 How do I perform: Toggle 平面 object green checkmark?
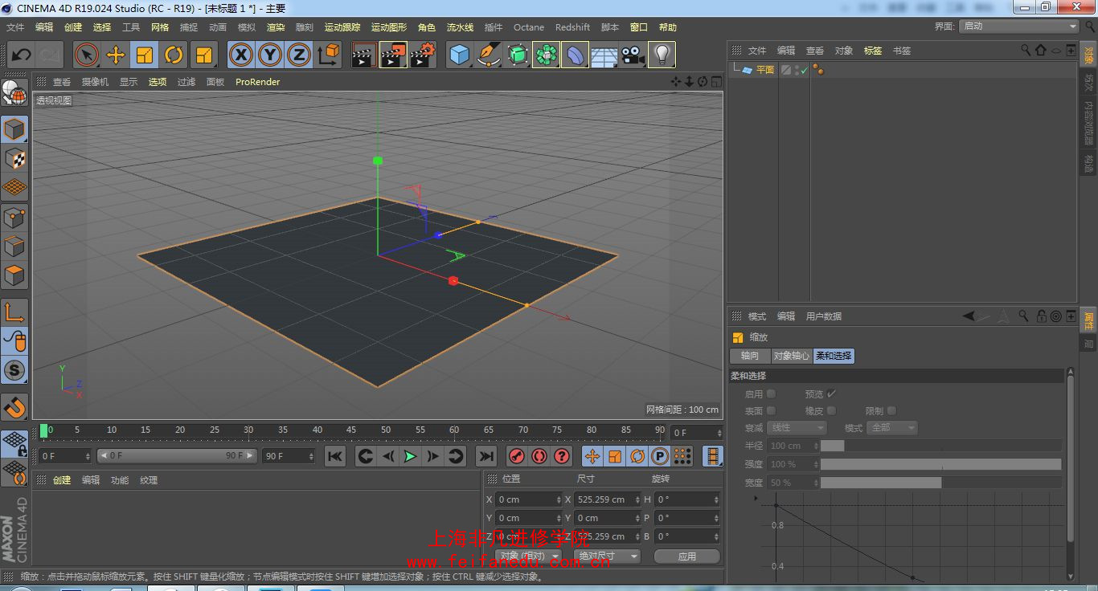804,71
